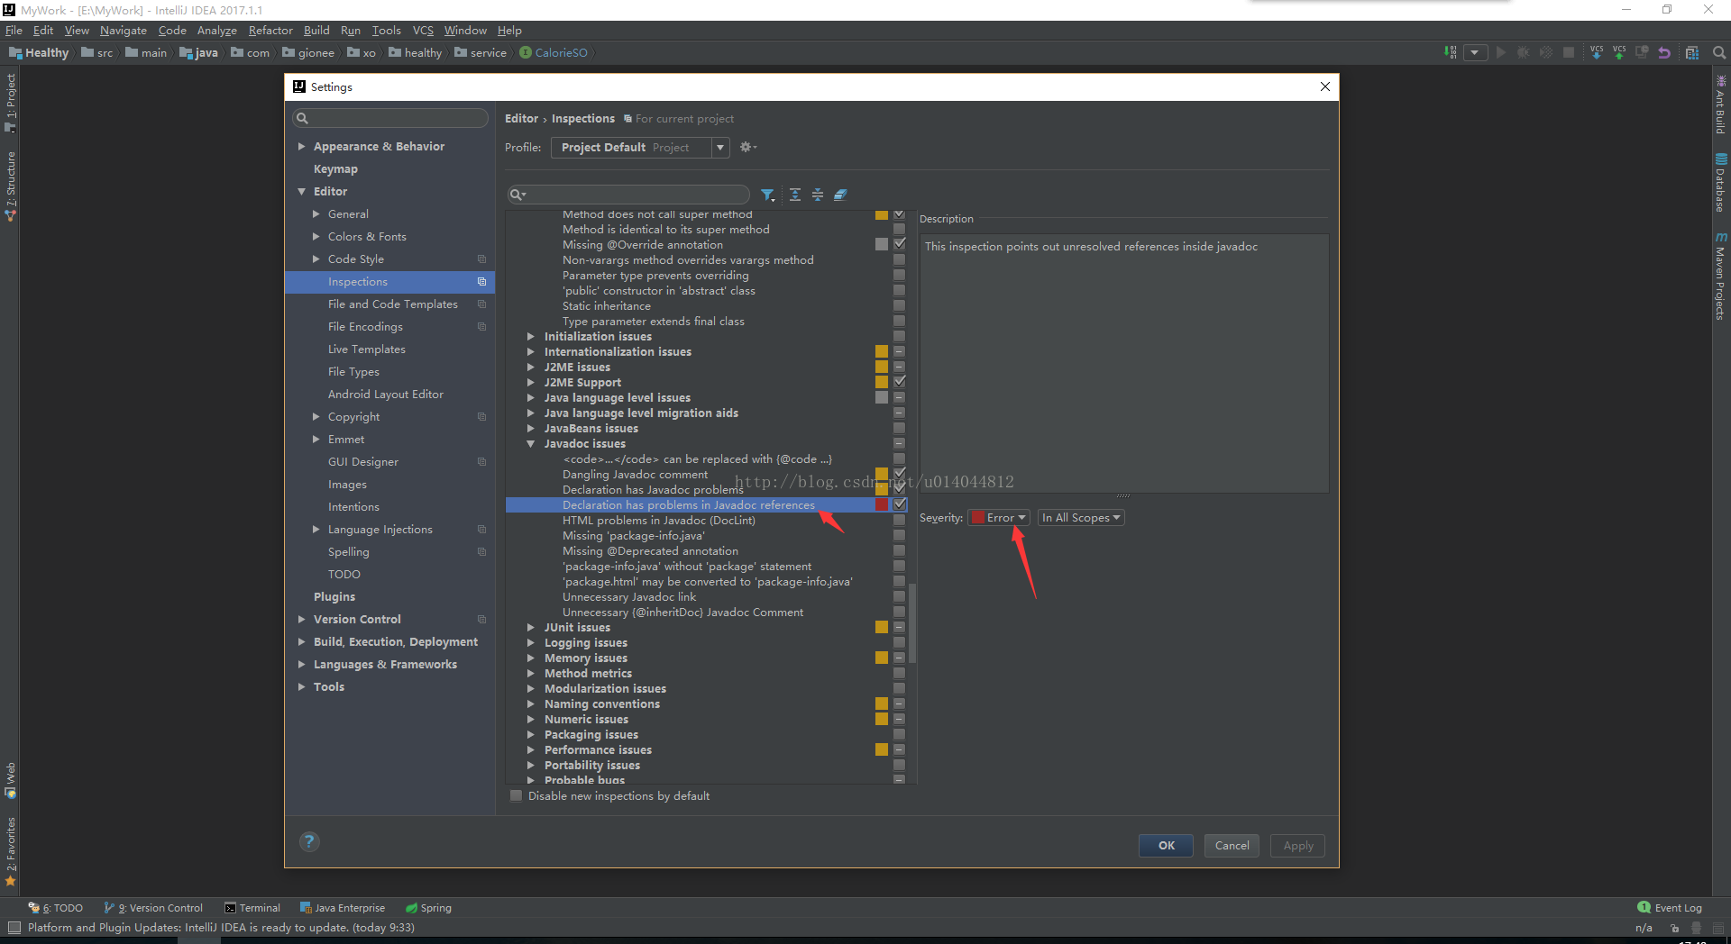
Task: Open the Refactor menu
Action: (x=270, y=30)
